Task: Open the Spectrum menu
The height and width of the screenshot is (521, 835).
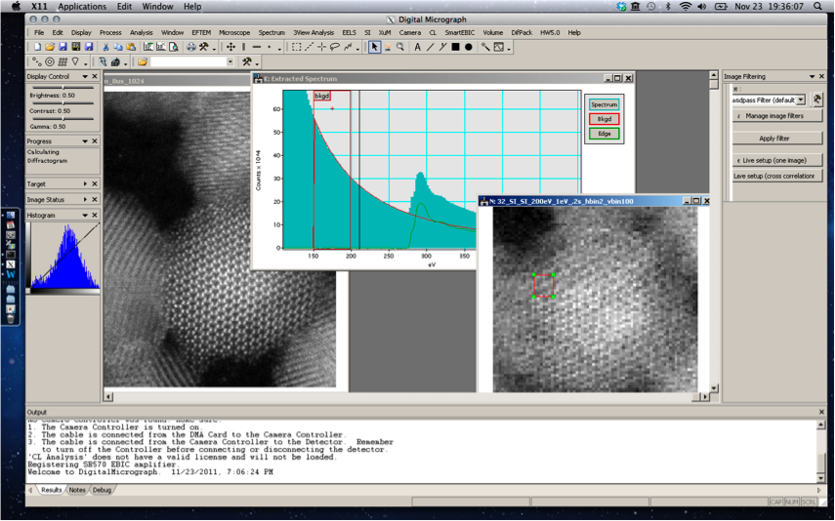Action: coord(271,32)
